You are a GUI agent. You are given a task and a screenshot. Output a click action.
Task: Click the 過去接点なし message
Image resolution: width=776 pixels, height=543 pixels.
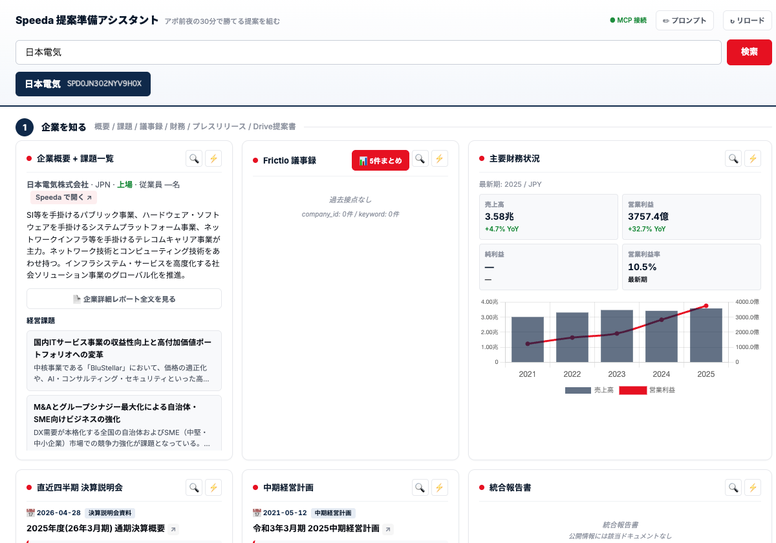click(x=350, y=200)
